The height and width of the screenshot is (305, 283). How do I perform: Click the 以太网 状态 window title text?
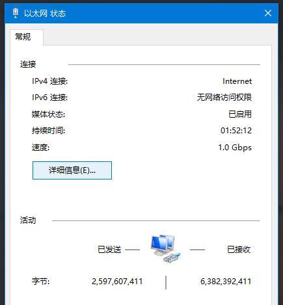coord(45,14)
